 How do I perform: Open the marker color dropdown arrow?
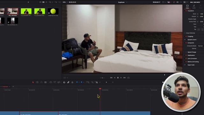tap(84, 82)
